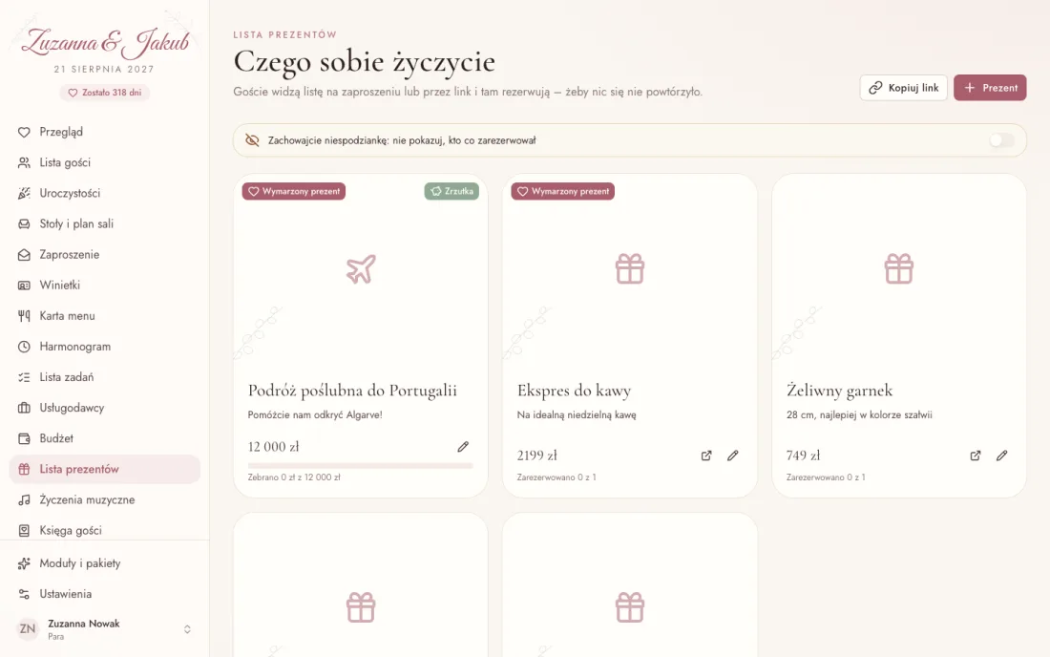Image resolution: width=1050 pixels, height=657 pixels.
Task: Click the Życzenia muzyczne music note icon
Action: pyautogui.click(x=24, y=499)
